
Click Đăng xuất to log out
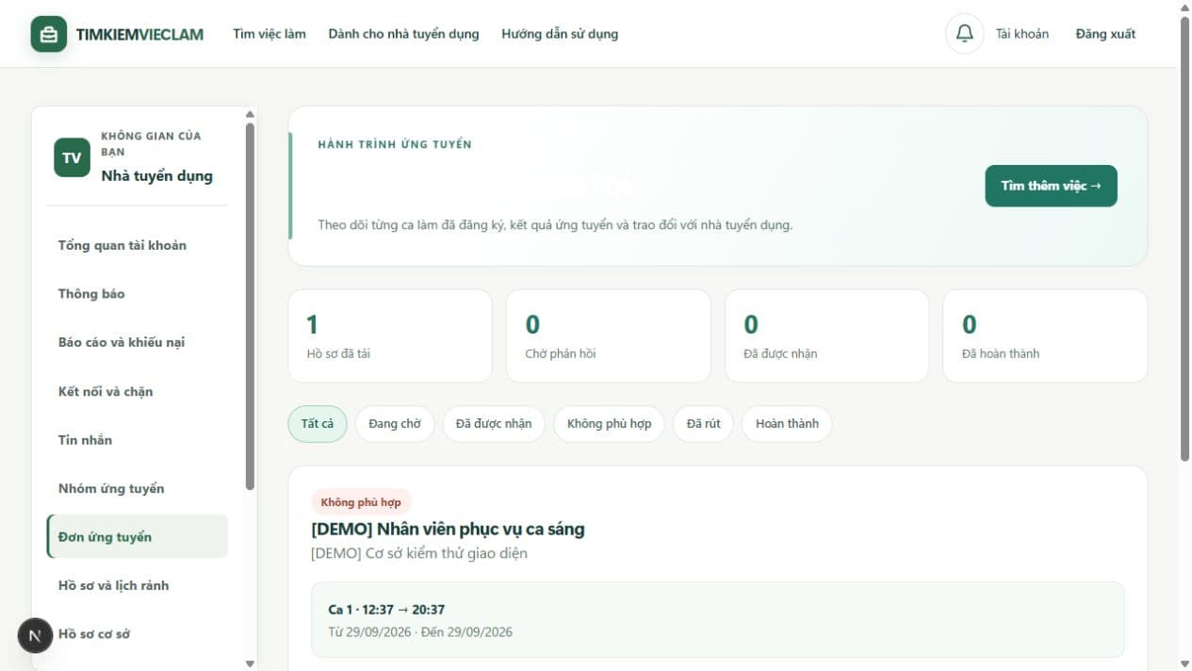tap(1105, 34)
